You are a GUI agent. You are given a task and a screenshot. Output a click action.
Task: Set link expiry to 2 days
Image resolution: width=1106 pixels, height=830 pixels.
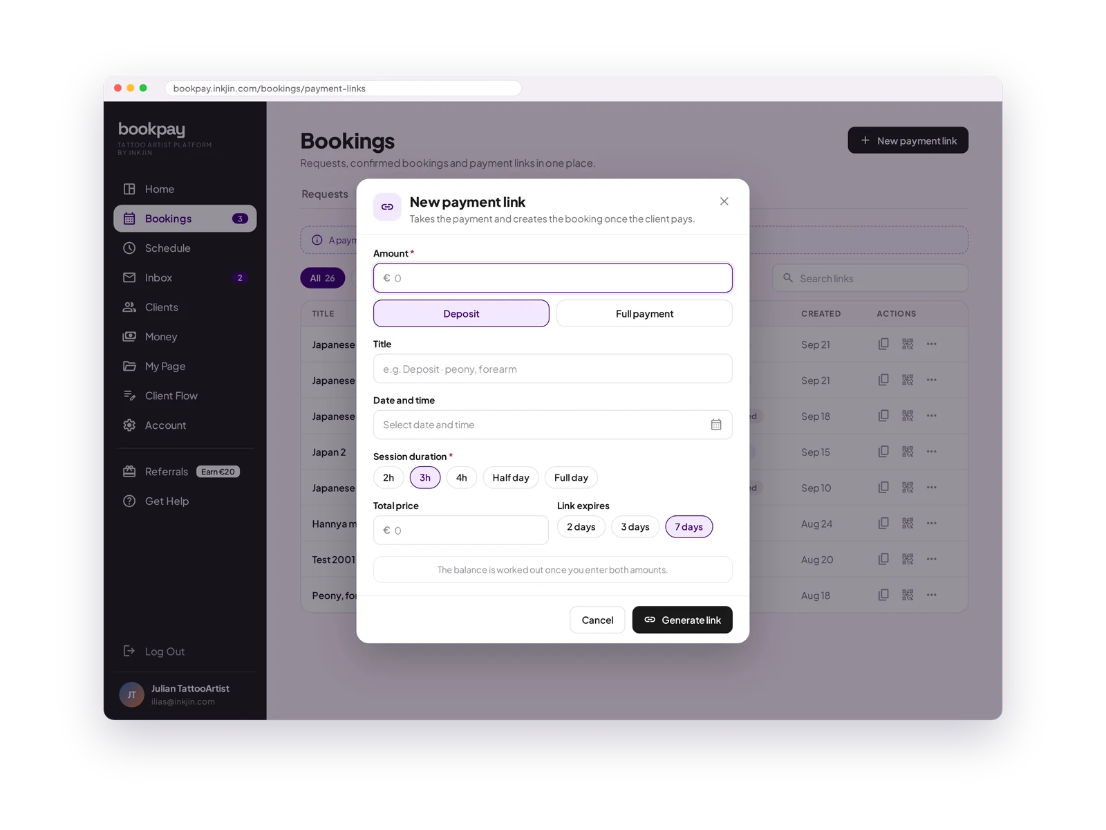pos(581,527)
